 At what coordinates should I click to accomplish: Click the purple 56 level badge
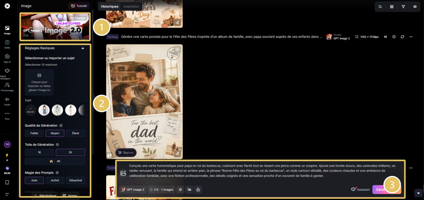(x=7, y=144)
